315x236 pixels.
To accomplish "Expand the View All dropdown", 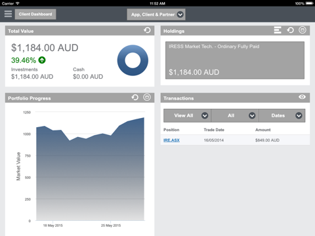I will coord(187,115).
